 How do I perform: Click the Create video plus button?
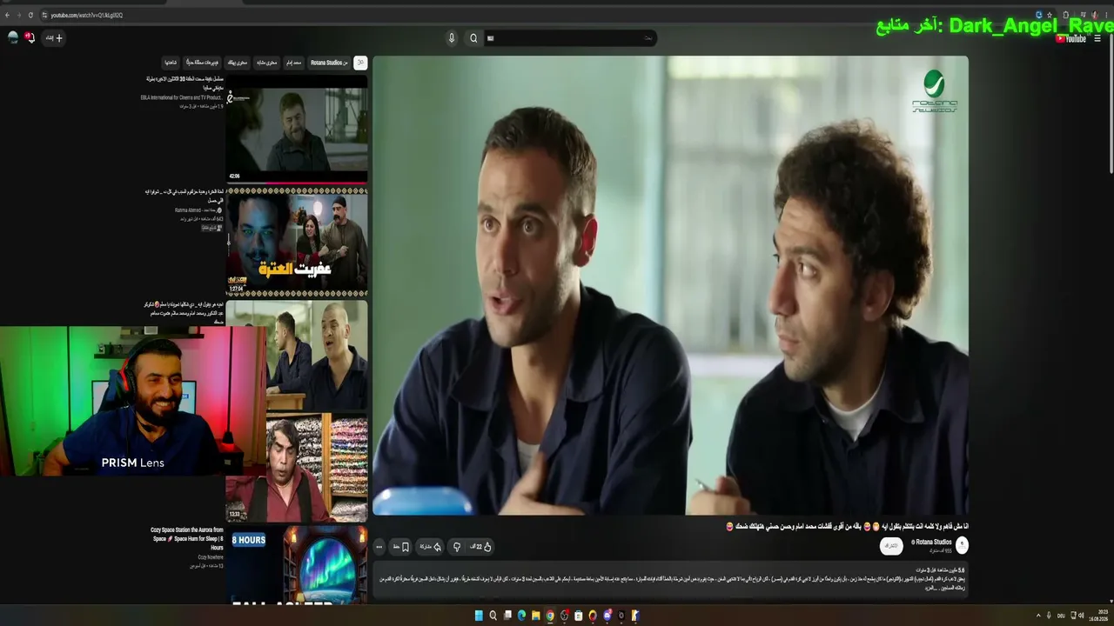(54, 38)
